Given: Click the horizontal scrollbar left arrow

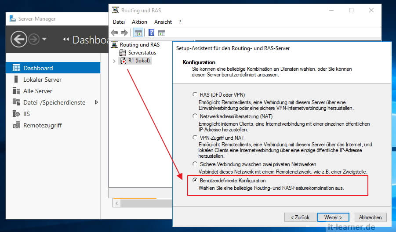Looking at the screenshot, I should (x=116, y=203).
